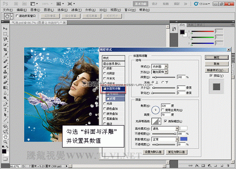Screen dimensions: 236x169
Task: Select the Healing Brush tool
Action: (x=5, y=61)
